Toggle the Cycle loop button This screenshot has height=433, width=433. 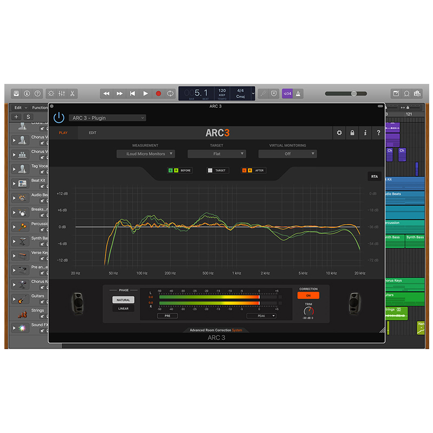click(170, 94)
